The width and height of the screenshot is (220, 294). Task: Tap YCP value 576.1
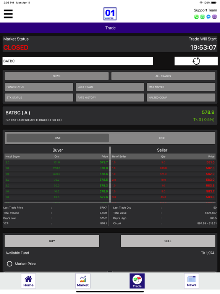104,224
